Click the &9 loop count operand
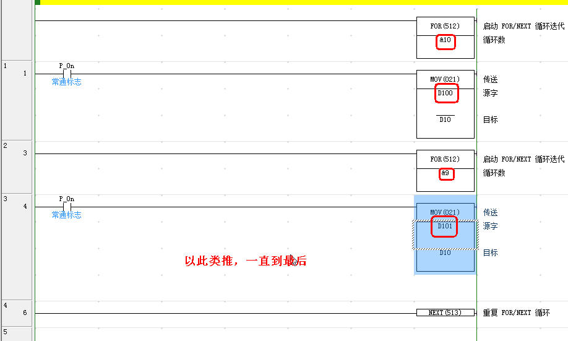The height and width of the screenshot is (341, 568). pyautogui.click(x=446, y=173)
